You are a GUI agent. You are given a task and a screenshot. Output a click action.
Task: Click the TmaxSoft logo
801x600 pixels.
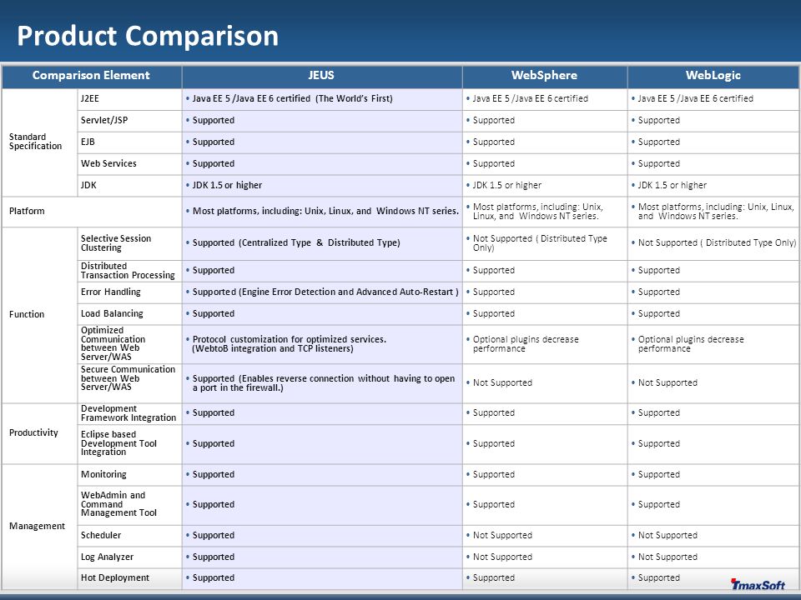click(x=758, y=584)
